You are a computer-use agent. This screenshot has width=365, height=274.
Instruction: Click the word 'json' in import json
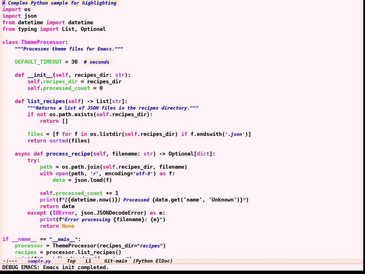tap(30, 16)
